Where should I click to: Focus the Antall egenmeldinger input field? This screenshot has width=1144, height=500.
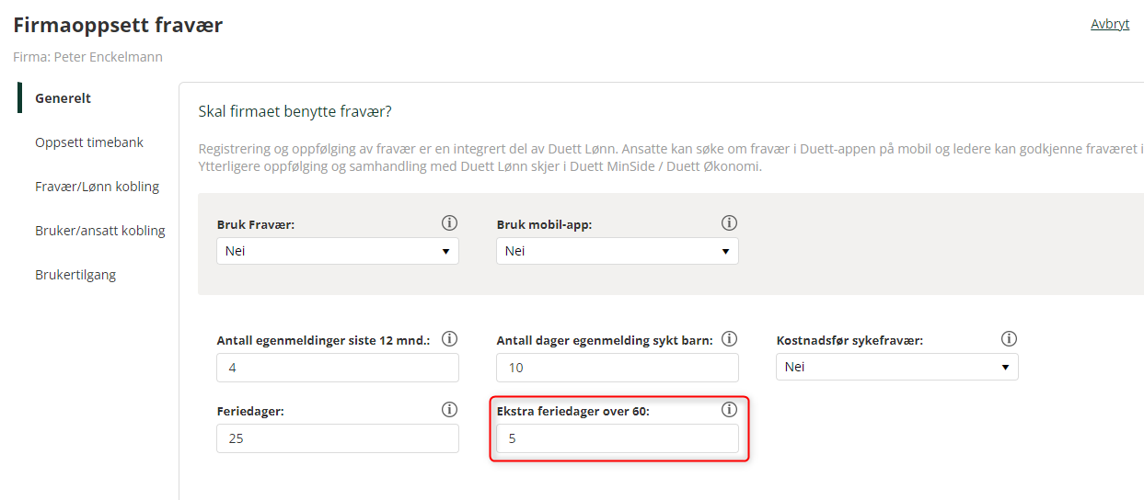click(338, 368)
